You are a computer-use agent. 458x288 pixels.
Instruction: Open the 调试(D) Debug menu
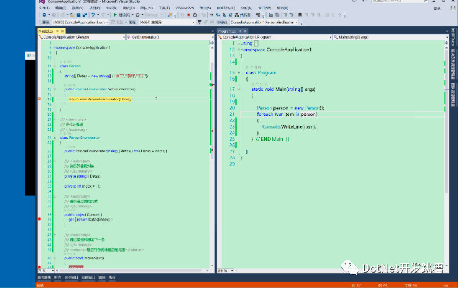click(129, 8)
